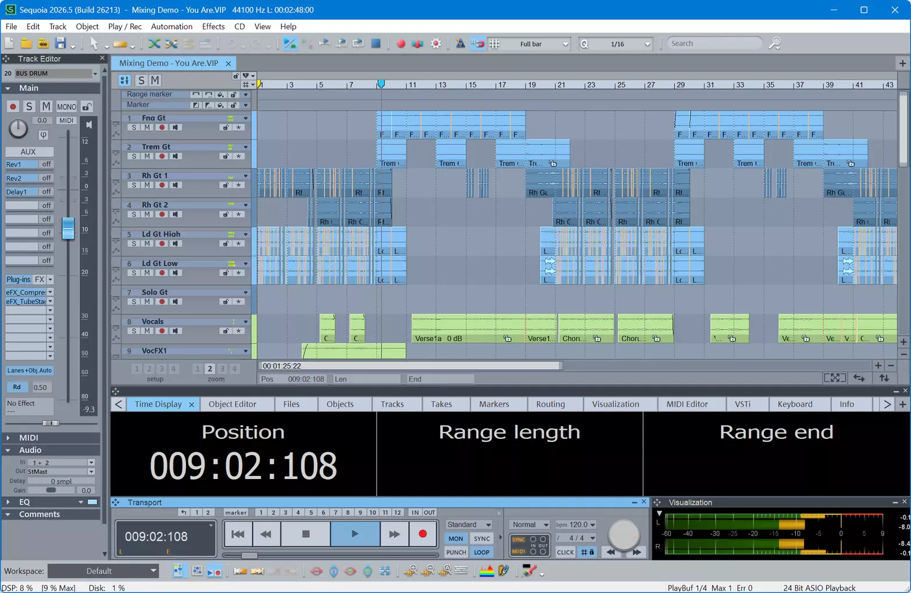Image resolution: width=911 pixels, height=593 pixels.
Task: Expand the MIDI section
Action: click(x=8, y=438)
